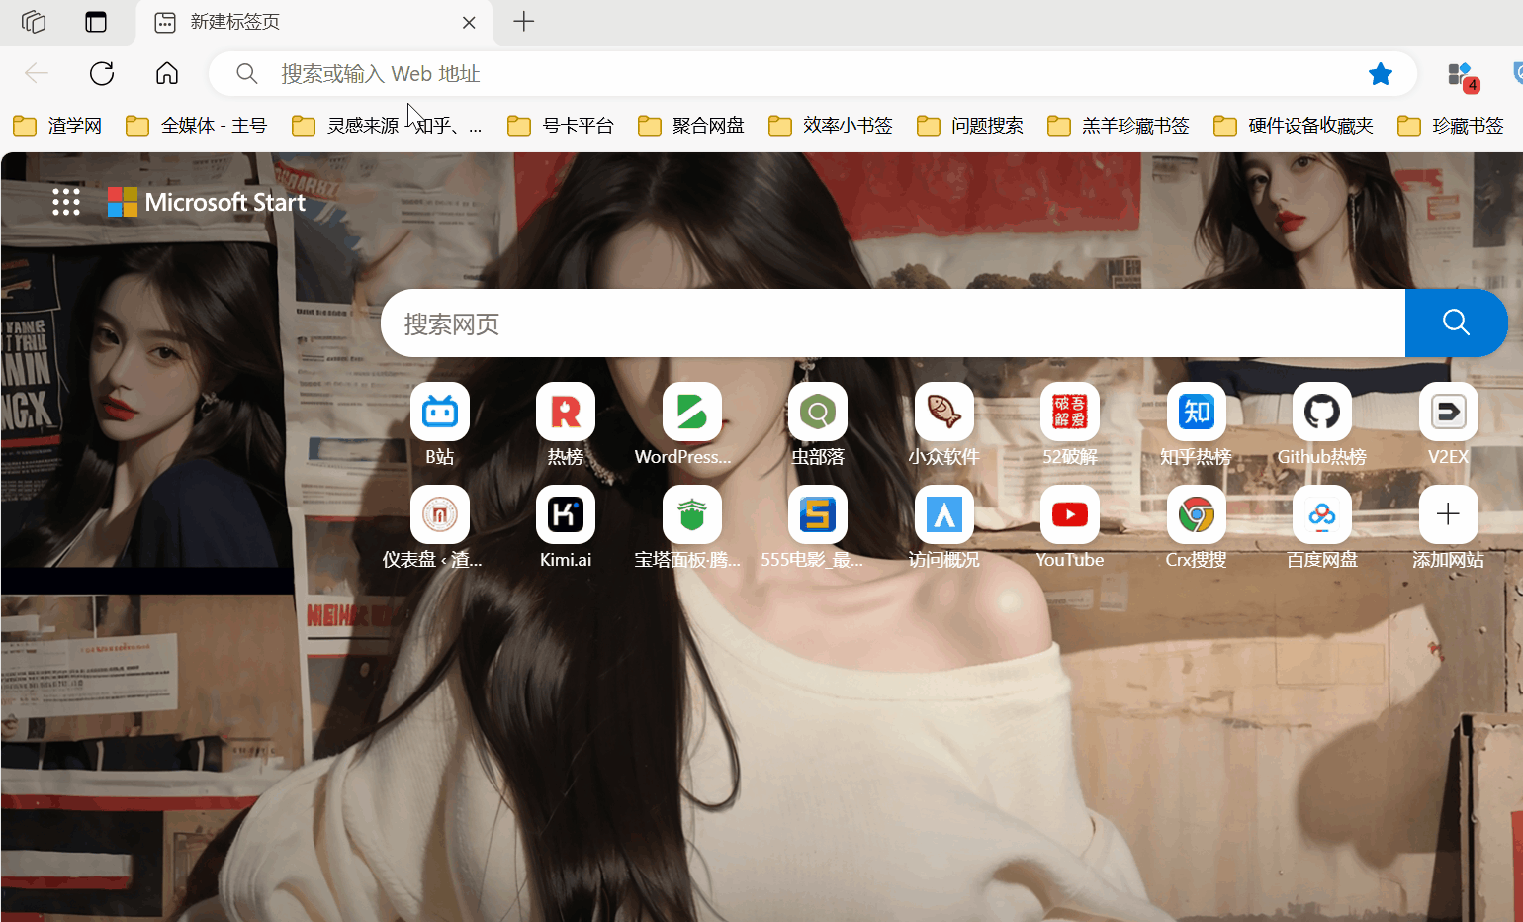The image size is (1523, 922).
Task: Open the Microsoft Start app launcher grid
Action: (66, 203)
